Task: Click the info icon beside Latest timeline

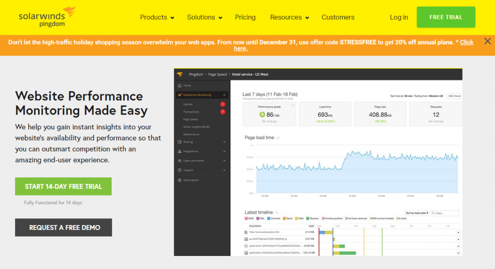Action: click(x=277, y=212)
